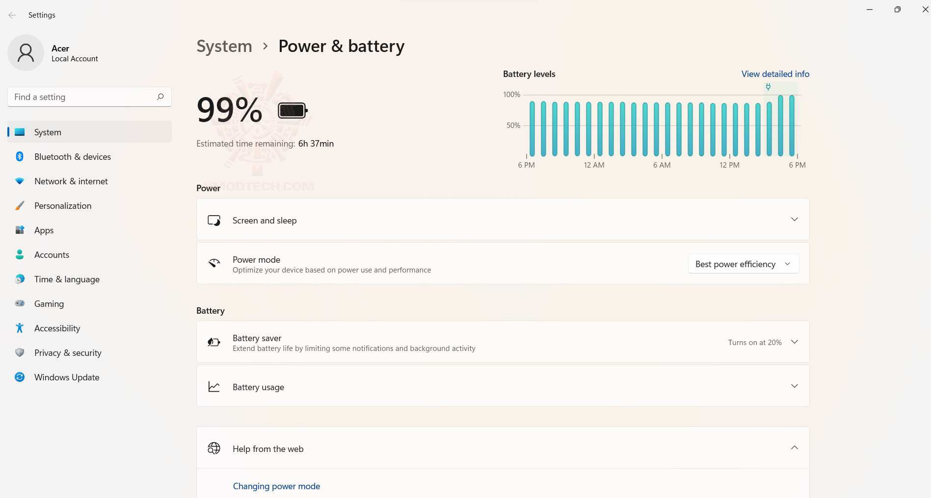
Task: Collapse the Help from the web section
Action: [x=794, y=448]
